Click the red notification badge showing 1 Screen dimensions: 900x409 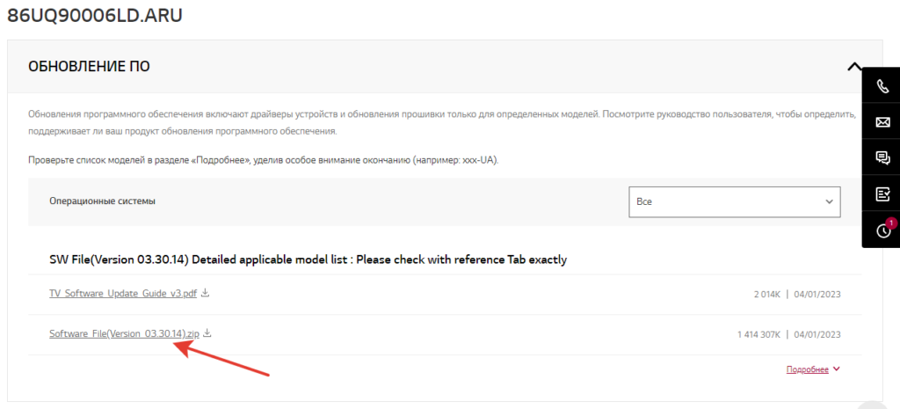pyautogui.click(x=890, y=223)
